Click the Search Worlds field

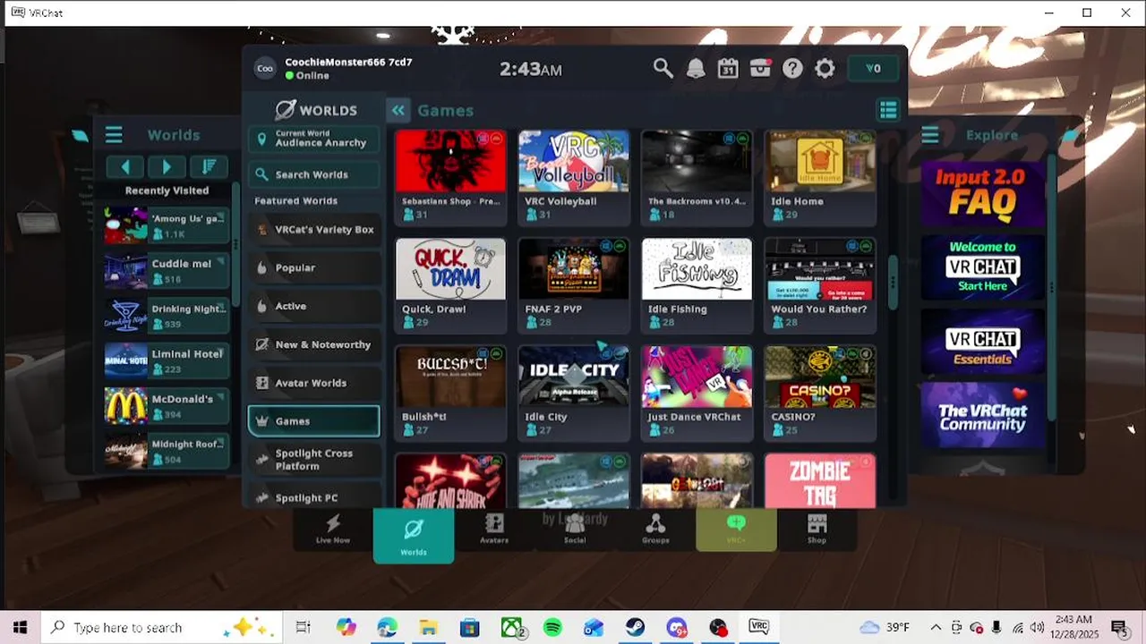pyautogui.click(x=313, y=174)
